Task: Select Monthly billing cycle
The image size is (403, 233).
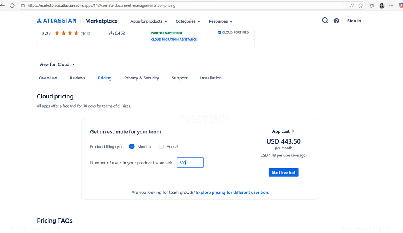Action: (x=132, y=146)
